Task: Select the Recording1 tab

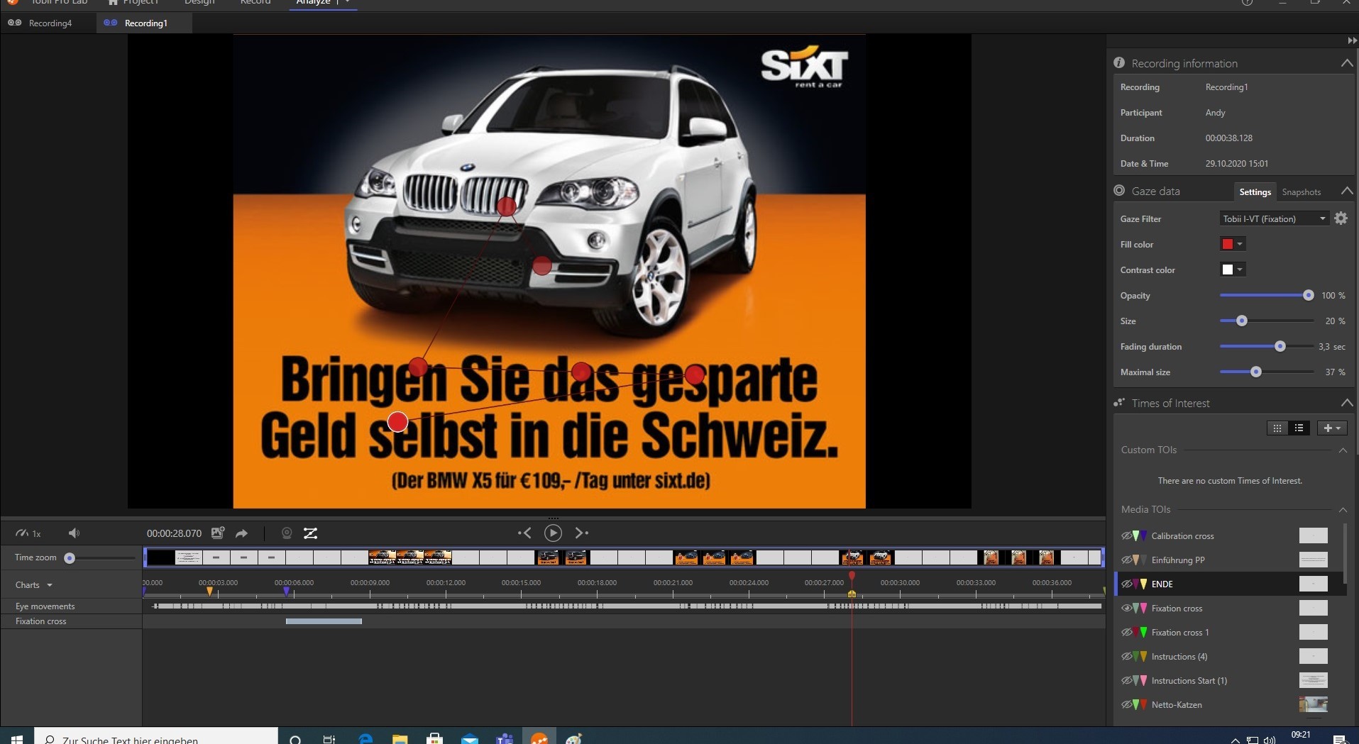Action: pos(144,23)
